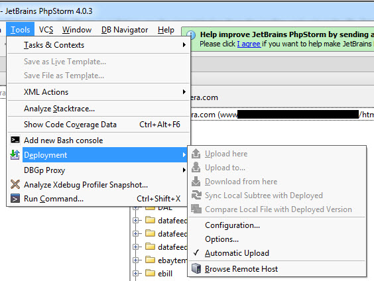
Task: Click the Ctrl+Alt+F6 shortcut text
Action: 160,125
